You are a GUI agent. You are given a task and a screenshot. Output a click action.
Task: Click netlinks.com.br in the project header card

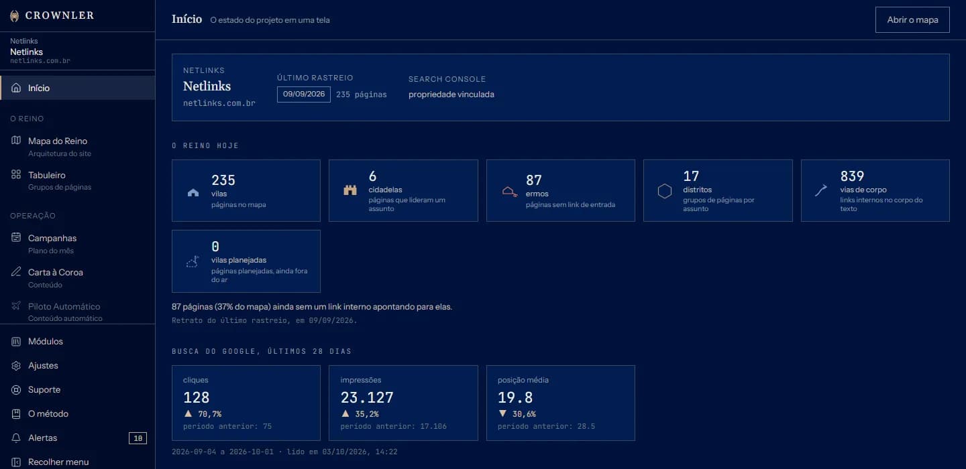[x=219, y=103]
